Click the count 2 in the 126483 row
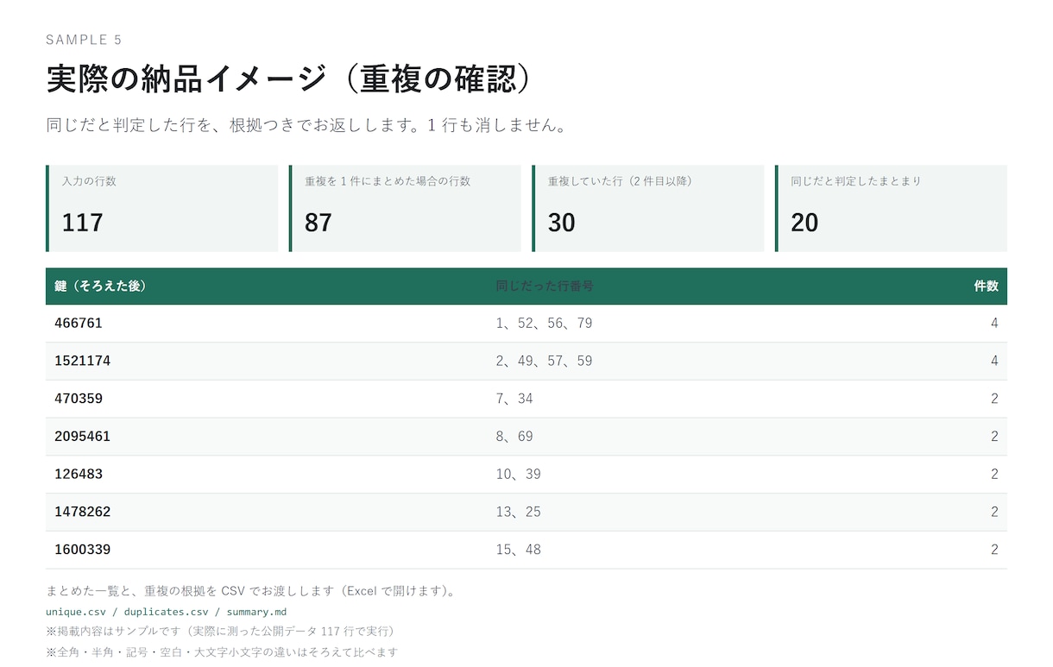Viewport: 1053px width, 667px height. coord(994,475)
